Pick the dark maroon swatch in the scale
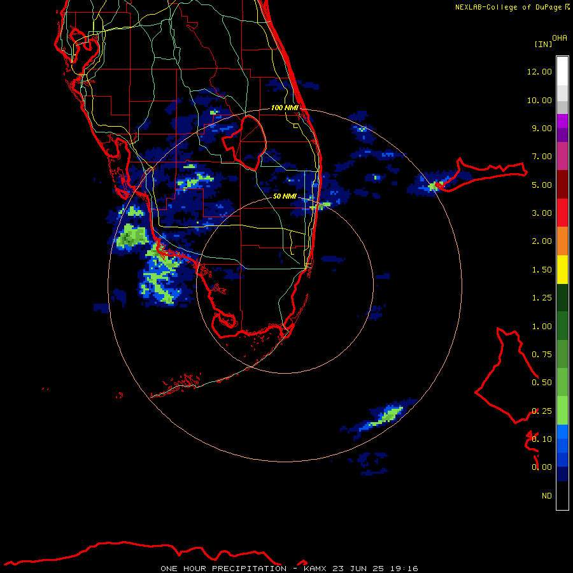 562,185
